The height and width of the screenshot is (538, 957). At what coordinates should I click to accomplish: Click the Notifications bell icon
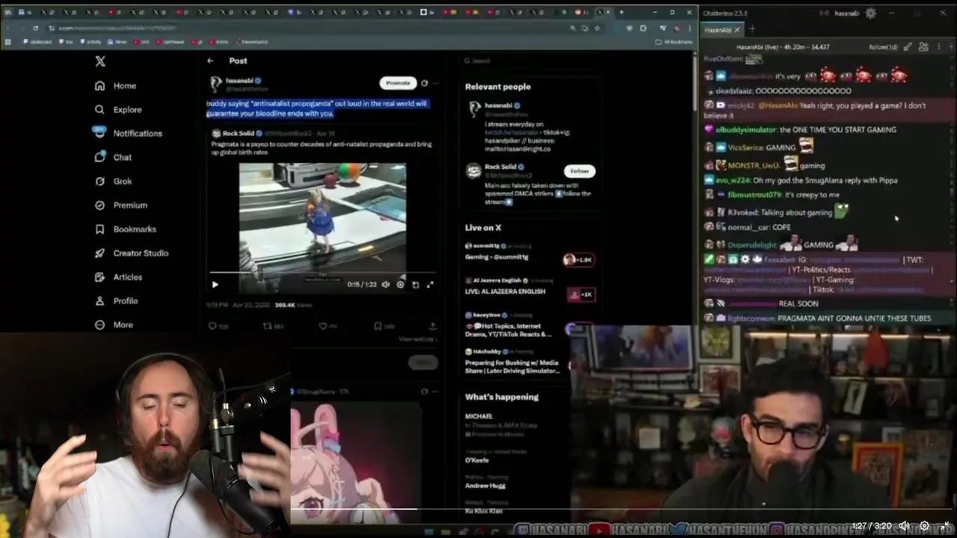(x=99, y=133)
